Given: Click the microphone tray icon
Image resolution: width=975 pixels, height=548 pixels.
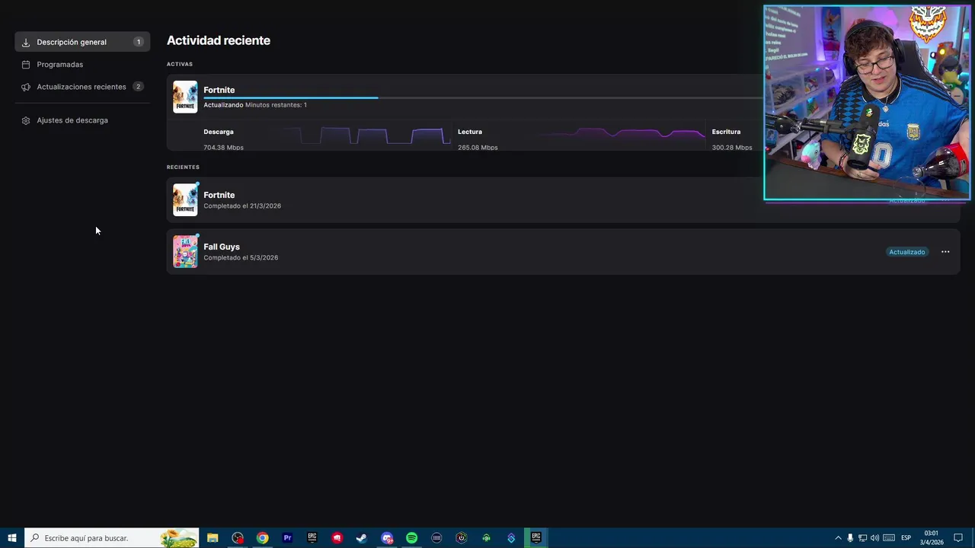Looking at the screenshot, I should pyautogui.click(x=850, y=538).
